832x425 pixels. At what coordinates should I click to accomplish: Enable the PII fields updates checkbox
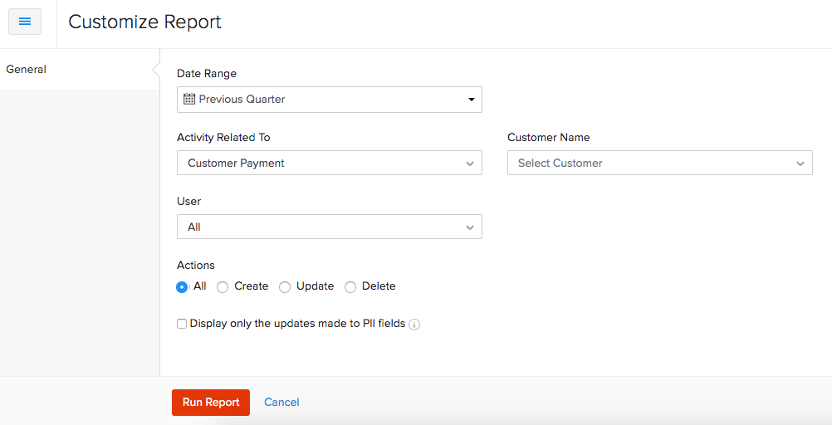coord(182,325)
